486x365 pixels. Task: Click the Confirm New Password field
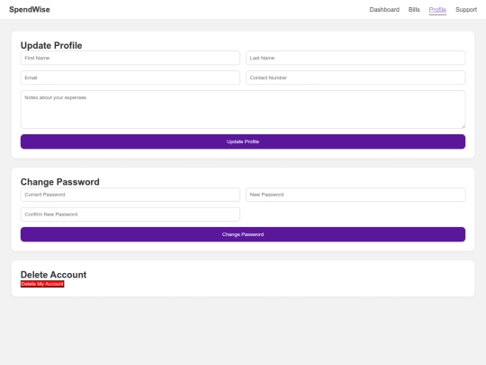click(x=130, y=214)
